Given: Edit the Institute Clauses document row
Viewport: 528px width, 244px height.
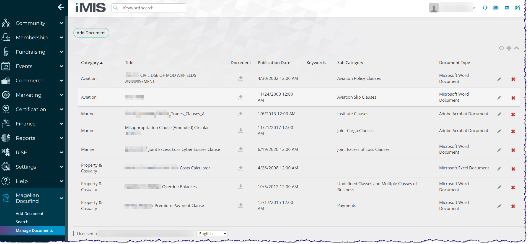Looking at the screenshot, I should (499, 114).
